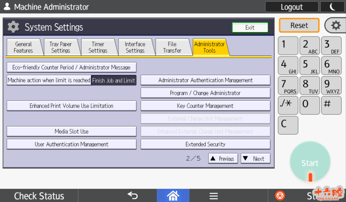Screen dimensions: 346x202
Task: Select the Interface Settings tab
Action: pos(135,47)
